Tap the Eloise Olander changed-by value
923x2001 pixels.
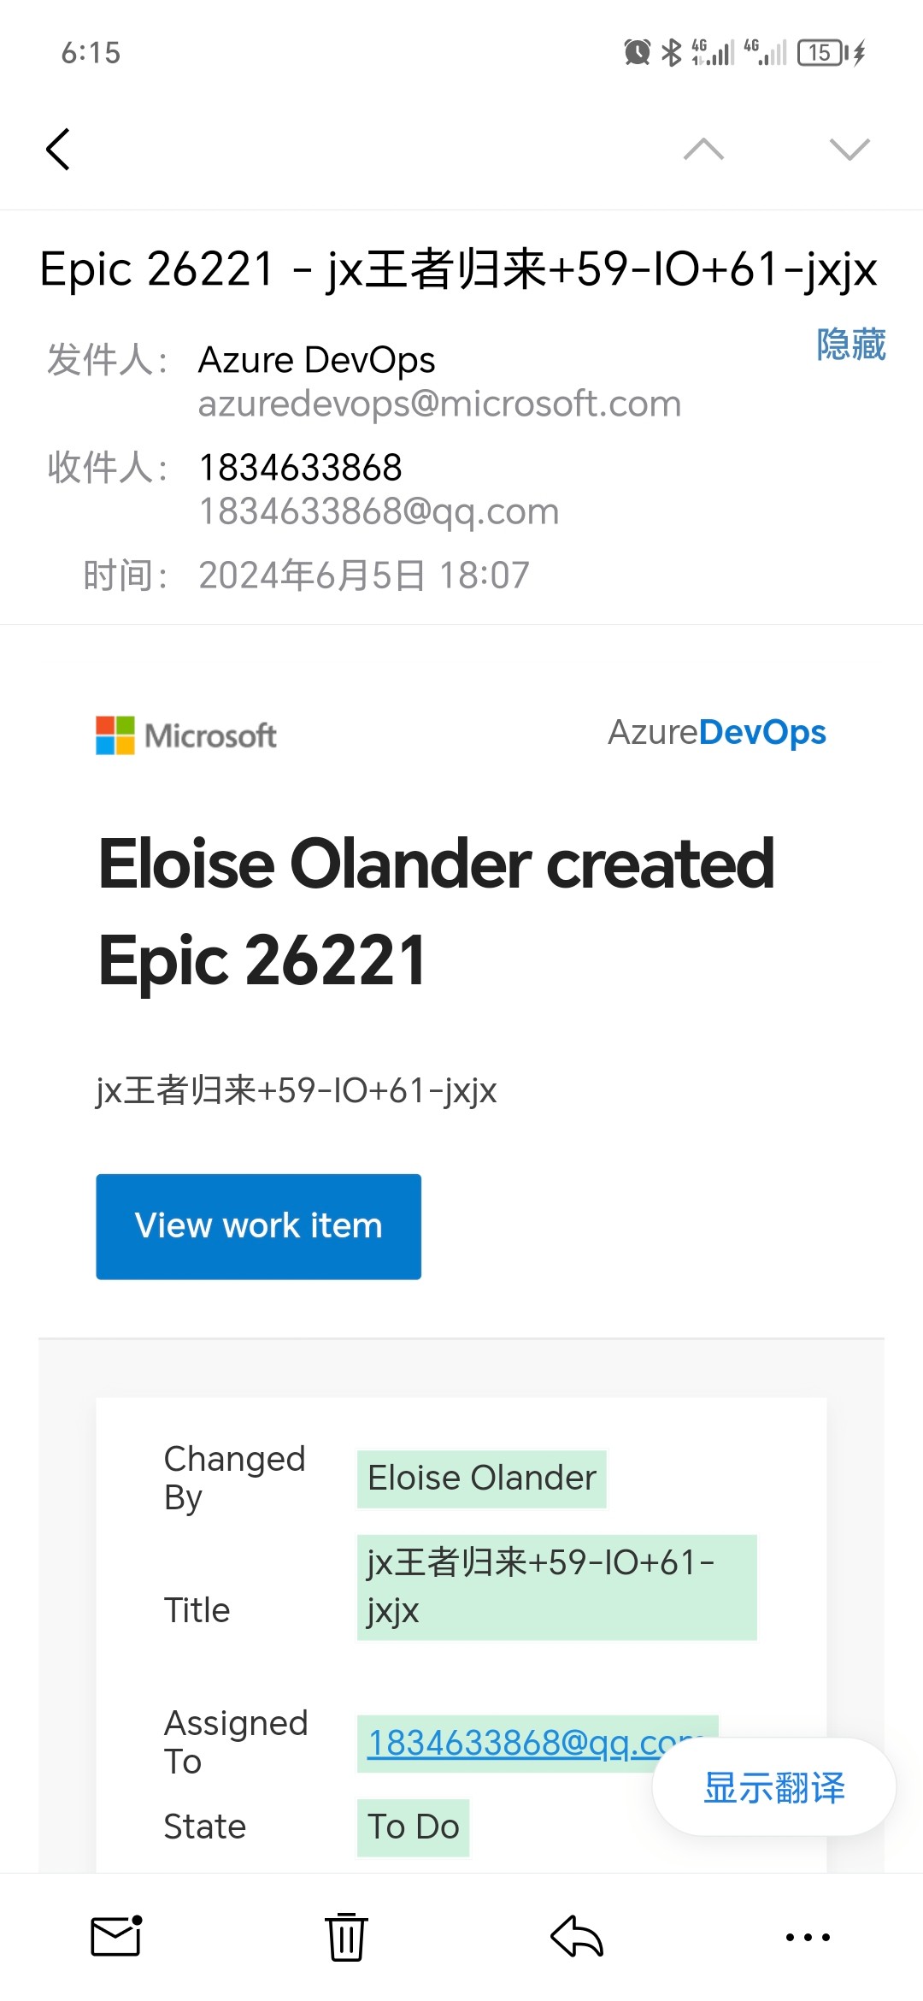click(481, 1479)
